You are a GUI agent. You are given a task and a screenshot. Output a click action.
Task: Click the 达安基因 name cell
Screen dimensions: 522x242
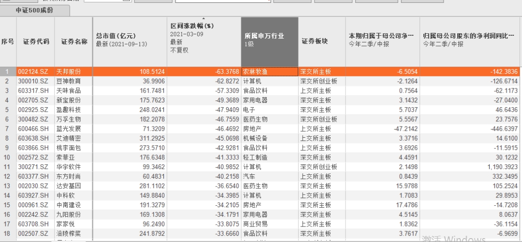[x=73, y=186]
